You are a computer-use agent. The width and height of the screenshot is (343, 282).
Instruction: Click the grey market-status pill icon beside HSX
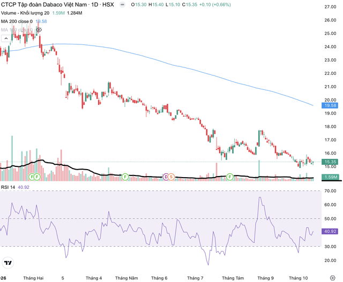123,5
